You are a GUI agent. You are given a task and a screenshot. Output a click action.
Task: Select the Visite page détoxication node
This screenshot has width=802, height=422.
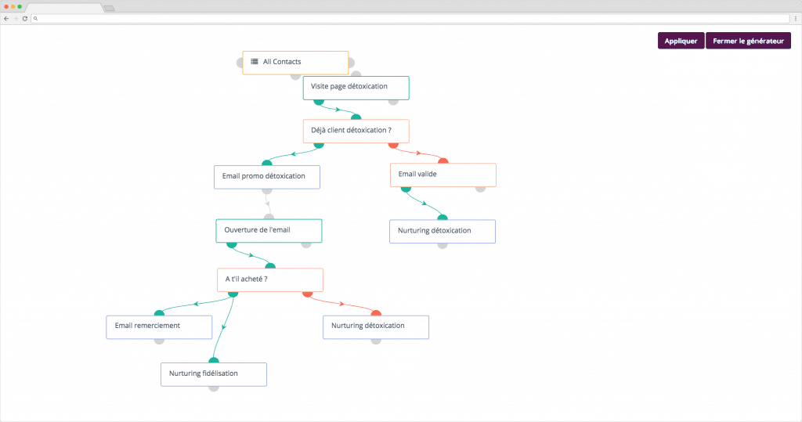click(x=356, y=88)
